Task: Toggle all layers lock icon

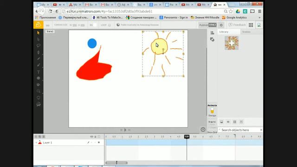Action: [96, 136]
